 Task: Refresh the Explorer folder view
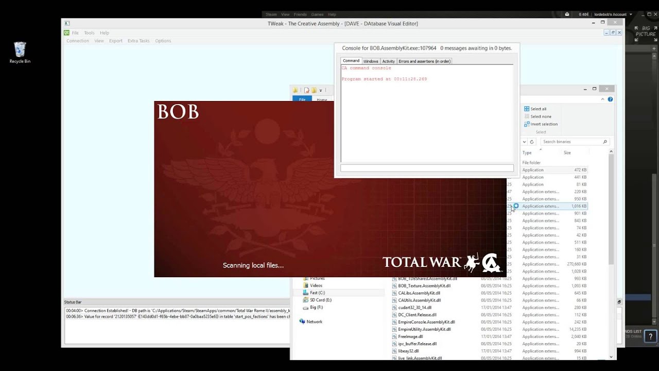pos(532,142)
